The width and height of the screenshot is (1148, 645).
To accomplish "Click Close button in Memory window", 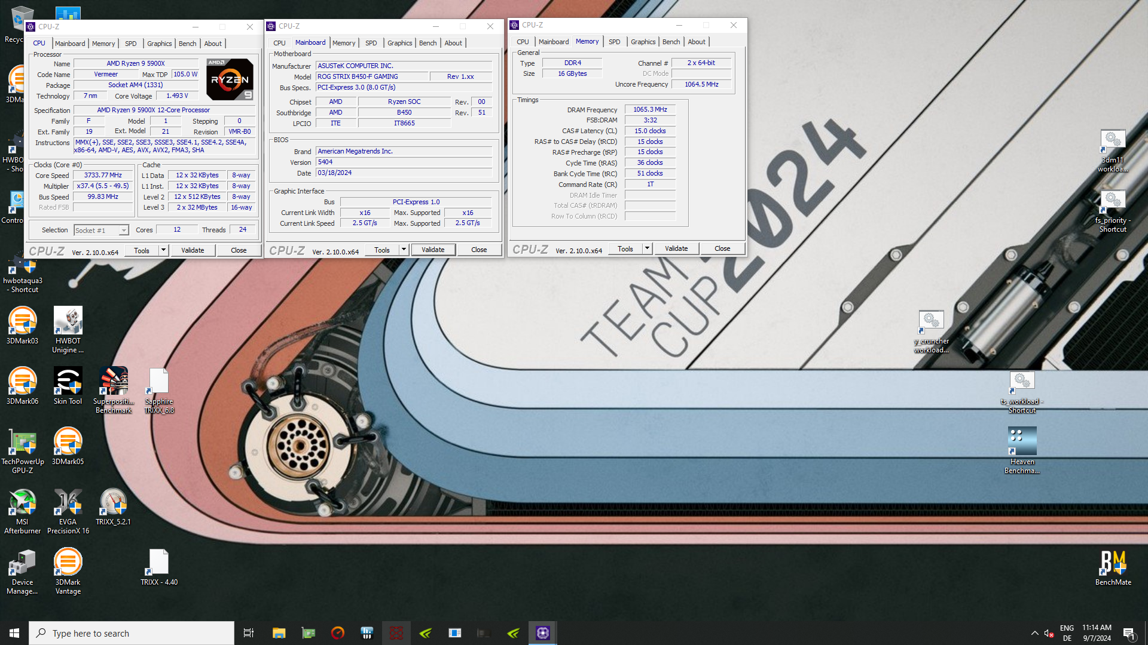I will (x=722, y=248).
